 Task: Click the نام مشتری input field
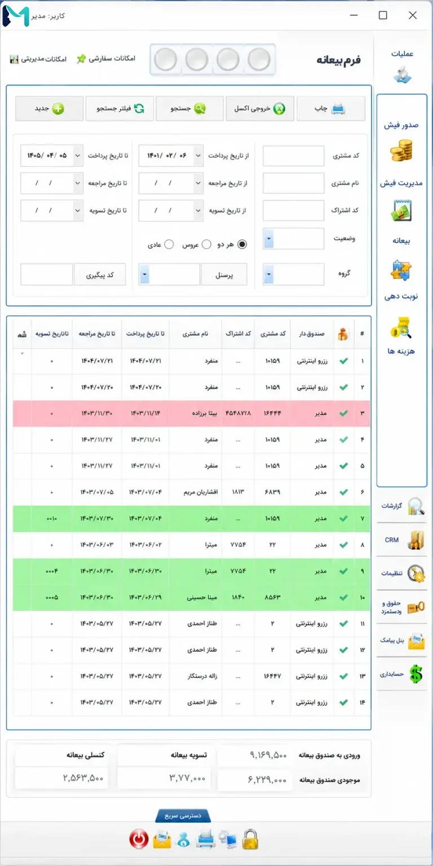(294, 183)
